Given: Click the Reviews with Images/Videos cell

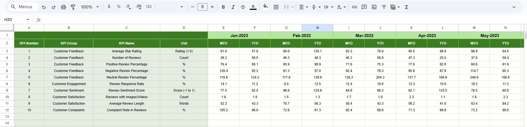Looking at the screenshot, I should click(126, 97).
